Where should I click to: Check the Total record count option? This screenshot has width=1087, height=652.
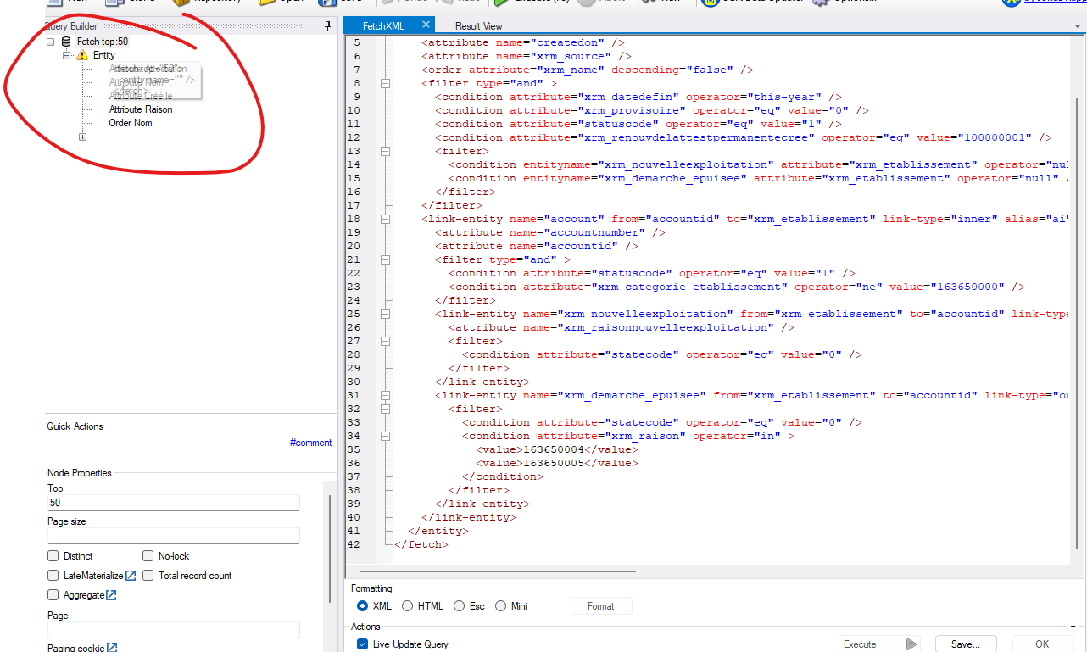[x=148, y=575]
